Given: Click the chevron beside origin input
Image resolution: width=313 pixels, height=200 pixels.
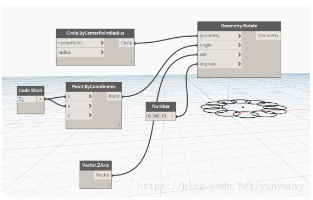Looking at the screenshot, I should [239, 45].
